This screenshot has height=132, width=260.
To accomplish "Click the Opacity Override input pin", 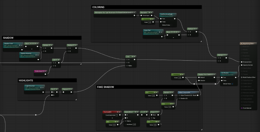I will (x=241, y=65).
